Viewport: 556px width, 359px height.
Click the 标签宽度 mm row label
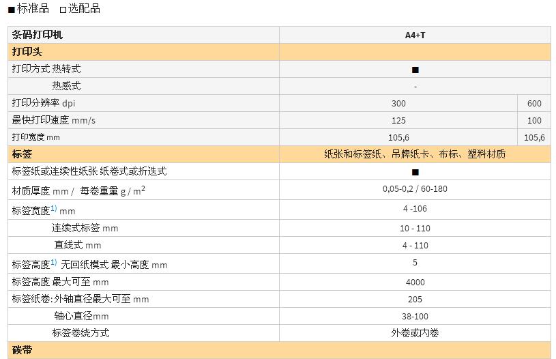[43, 210]
